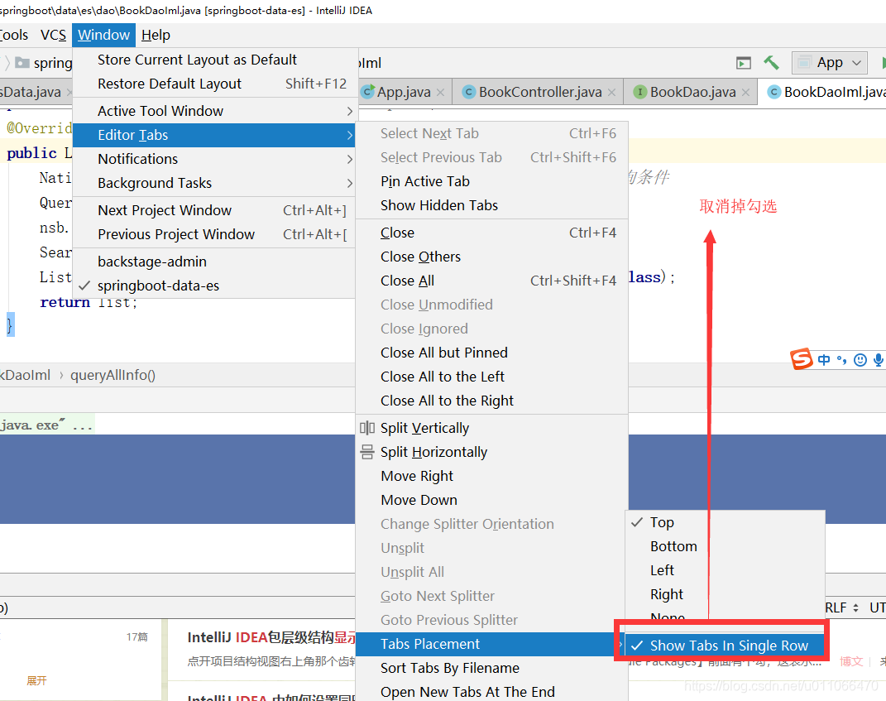Screen dimensions: 886x701
Task: Toggle Open New Tabs At The End
Action: (491, 692)
